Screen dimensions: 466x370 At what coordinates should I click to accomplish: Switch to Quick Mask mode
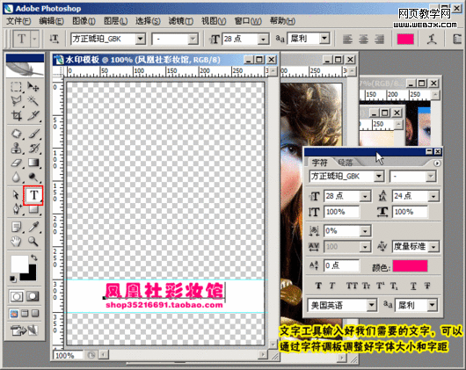coord(33,296)
